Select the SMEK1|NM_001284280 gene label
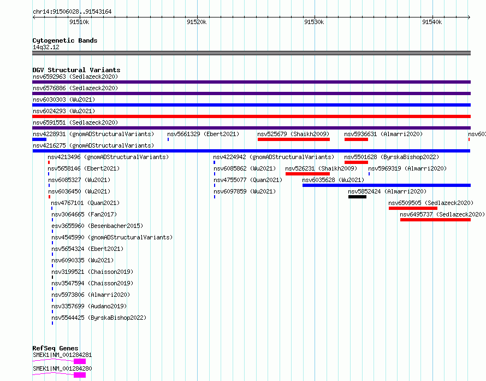Image resolution: width=486 pixels, height=381 pixels. coord(62,368)
